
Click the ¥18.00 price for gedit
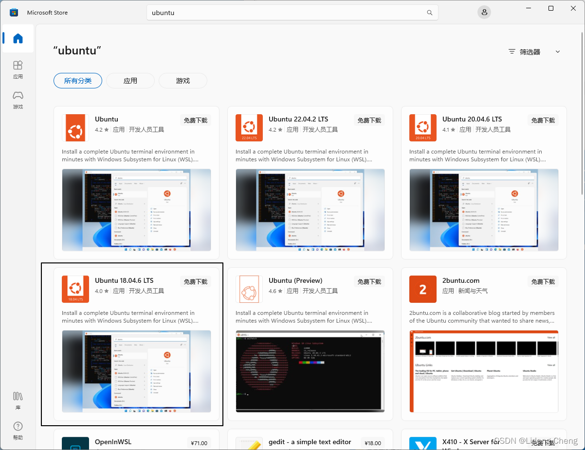[x=373, y=443]
